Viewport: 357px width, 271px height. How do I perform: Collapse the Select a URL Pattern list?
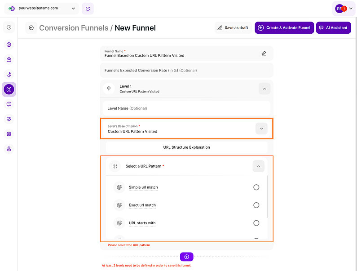click(258, 166)
